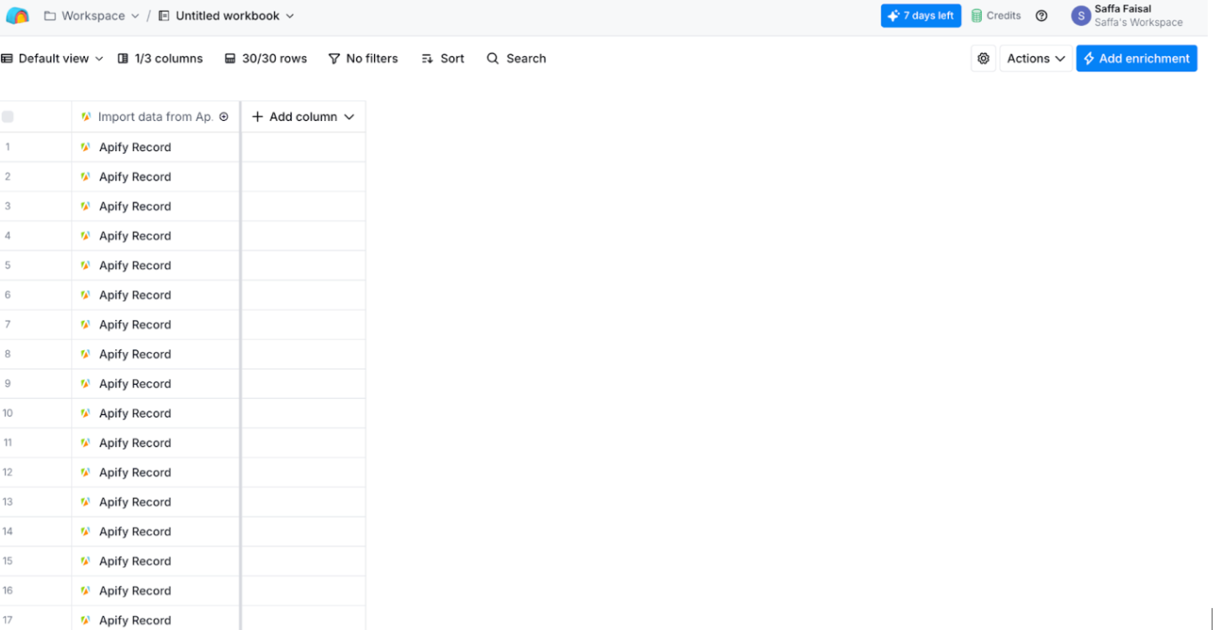
Task: Click the 7 days left trial button
Action: (x=920, y=16)
